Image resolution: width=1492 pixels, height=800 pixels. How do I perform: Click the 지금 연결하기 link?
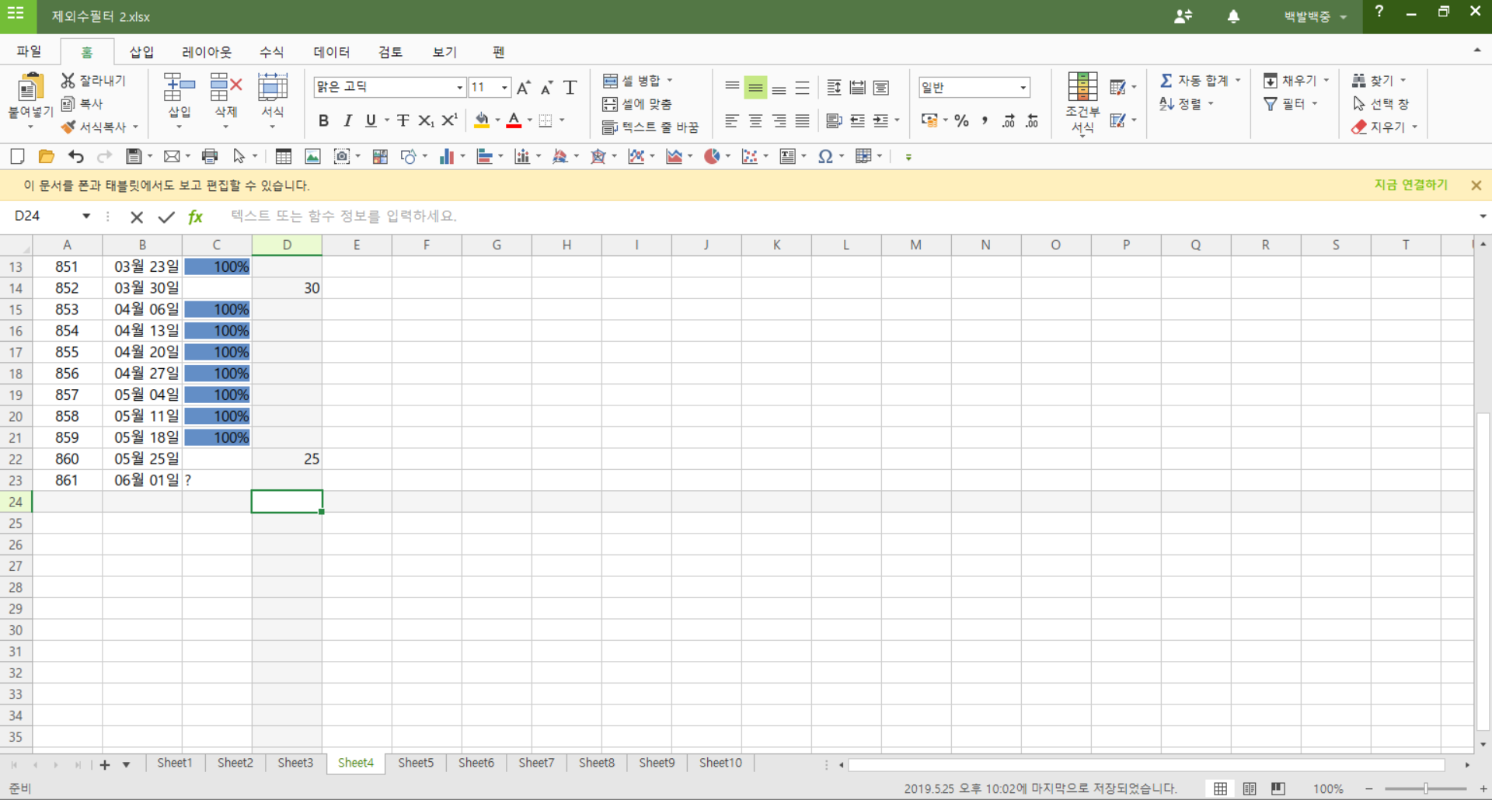pos(1410,185)
